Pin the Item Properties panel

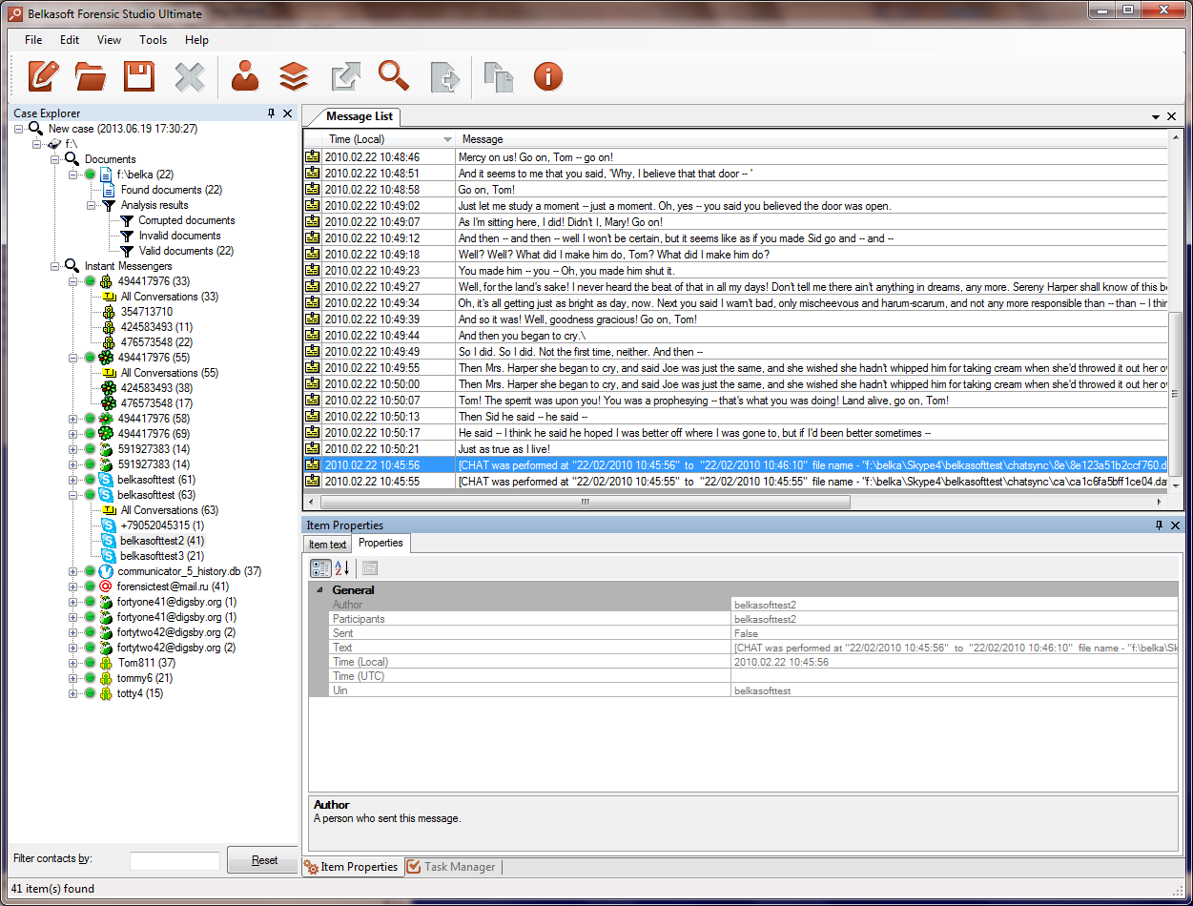coord(1159,525)
